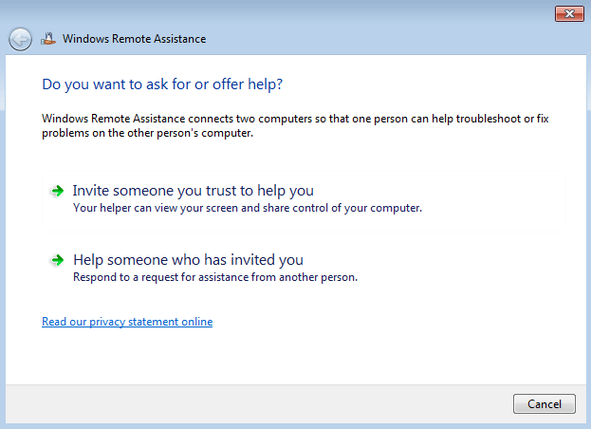Click 'Respond to a request for assistance' description
This screenshot has width=591, height=429.
(x=214, y=277)
